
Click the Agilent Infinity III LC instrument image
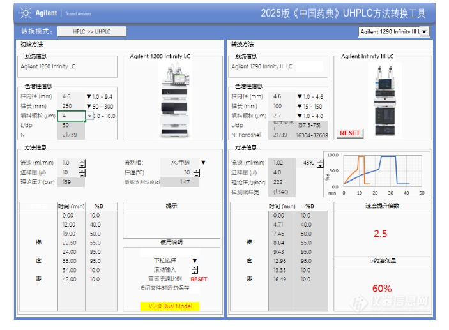point(385,100)
